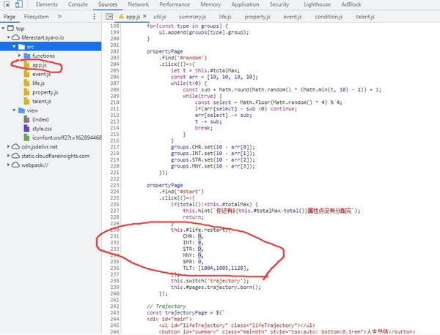440x335 pixels.
Task: Click the cdn.jsdelivr.net cloud icon
Action: coord(15,146)
